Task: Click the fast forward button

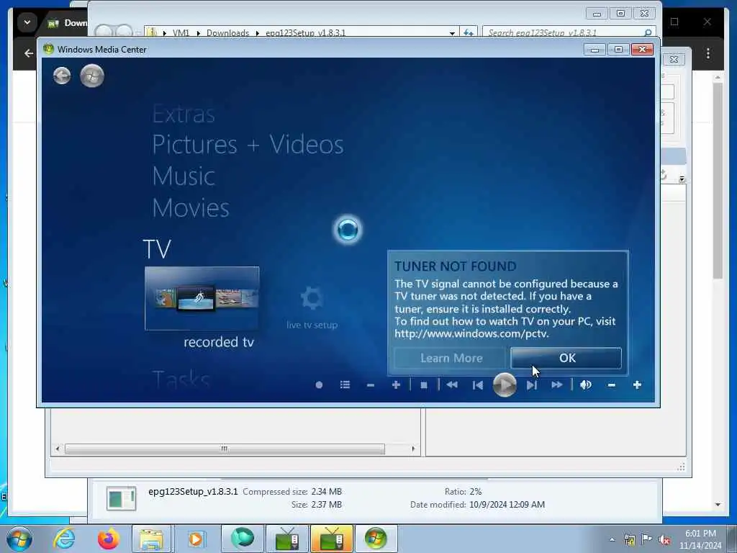Action: pyautogui.click(x=557, y=385)
